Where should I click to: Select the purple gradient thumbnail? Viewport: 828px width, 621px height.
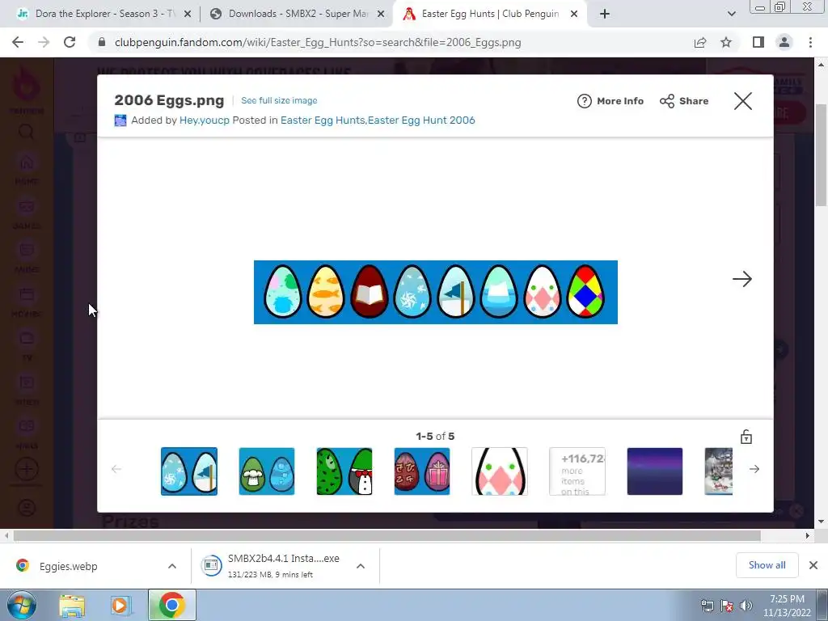(x=655, y=471)
